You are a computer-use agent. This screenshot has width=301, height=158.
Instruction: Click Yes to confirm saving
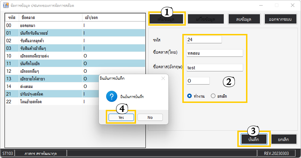pyautogui.click(x=121, y=117)
